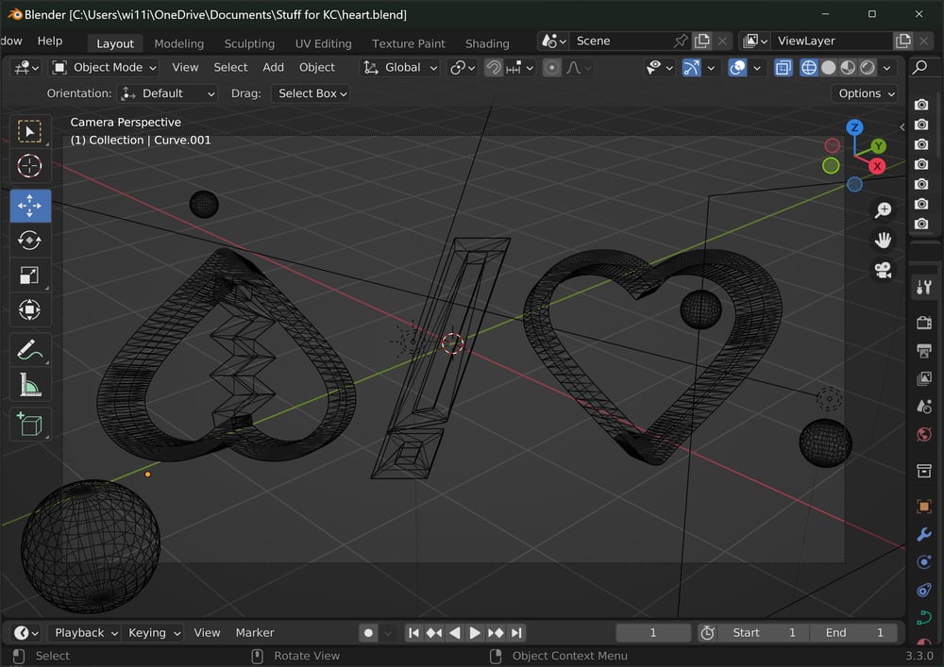
Task: Select the Rotate tool
Action: click(x=29, y=241)
